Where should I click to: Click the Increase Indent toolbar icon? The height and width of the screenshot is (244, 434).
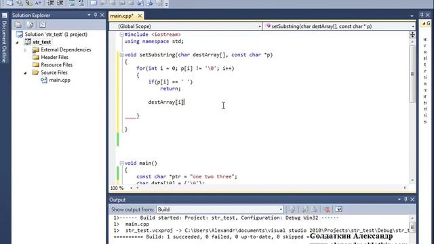[x=60, y=3]
